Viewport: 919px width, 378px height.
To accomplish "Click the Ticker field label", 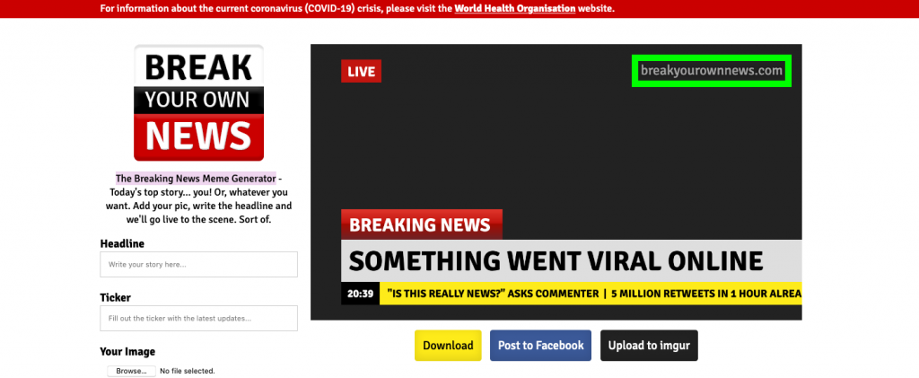I will click(x=118, y=296).
